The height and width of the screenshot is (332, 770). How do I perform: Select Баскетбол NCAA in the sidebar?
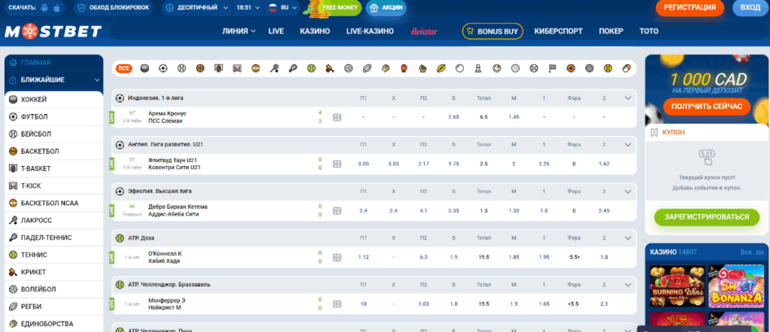tap(54, 203)
